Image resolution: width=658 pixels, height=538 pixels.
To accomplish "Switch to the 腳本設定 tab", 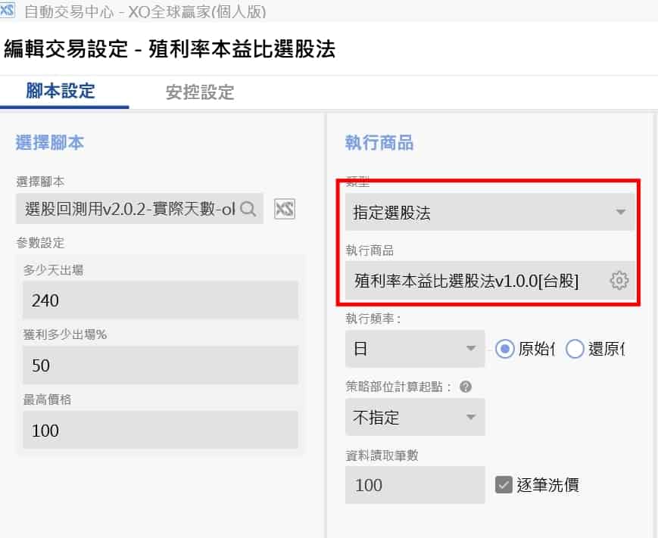I will pyautogui.click(x=61, y=92).
